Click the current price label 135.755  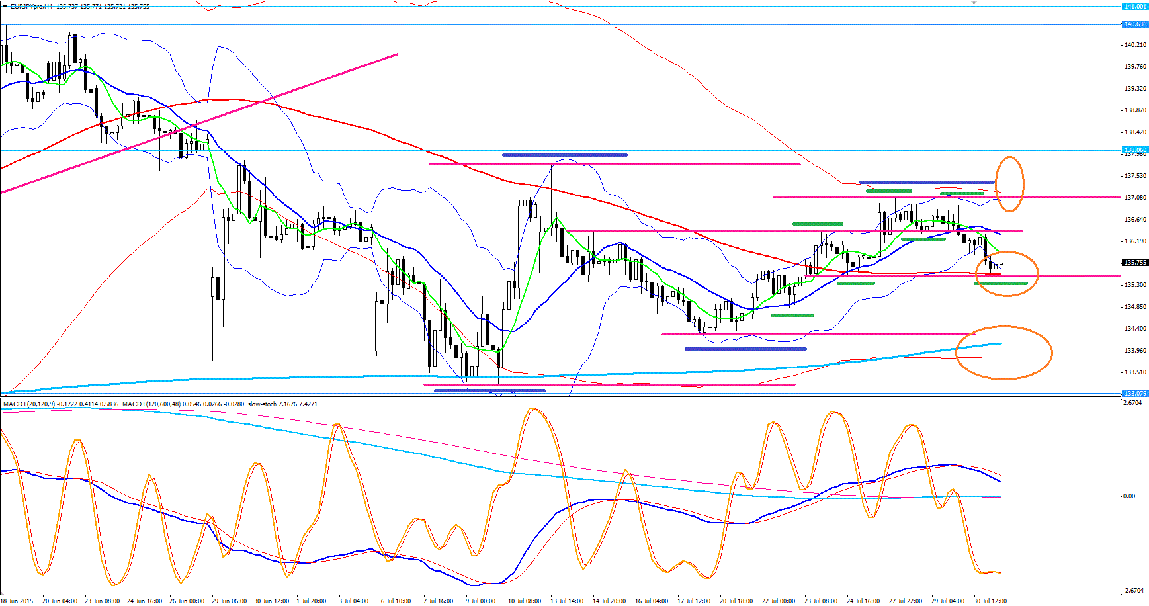point(1135,263)
